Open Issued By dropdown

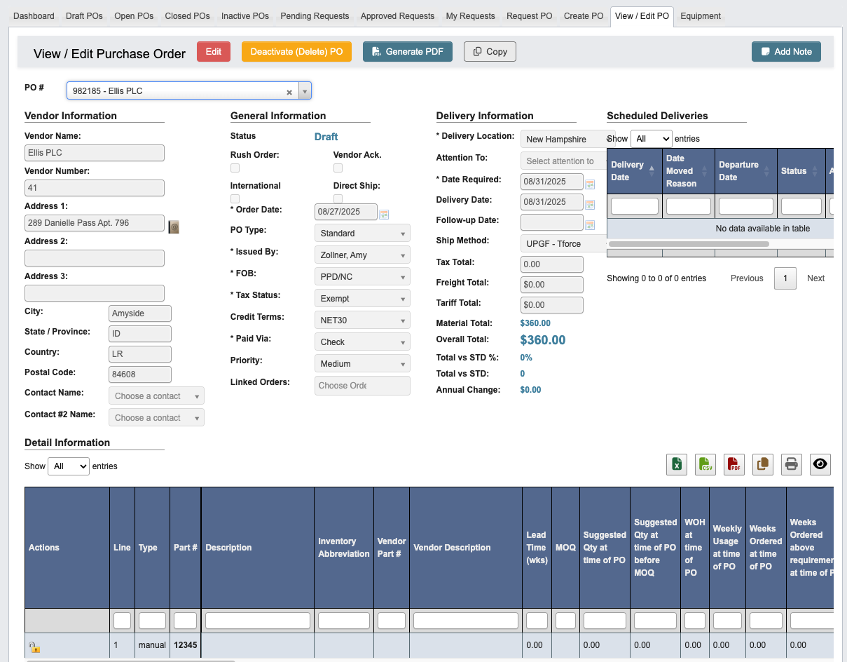coord(362,255)
